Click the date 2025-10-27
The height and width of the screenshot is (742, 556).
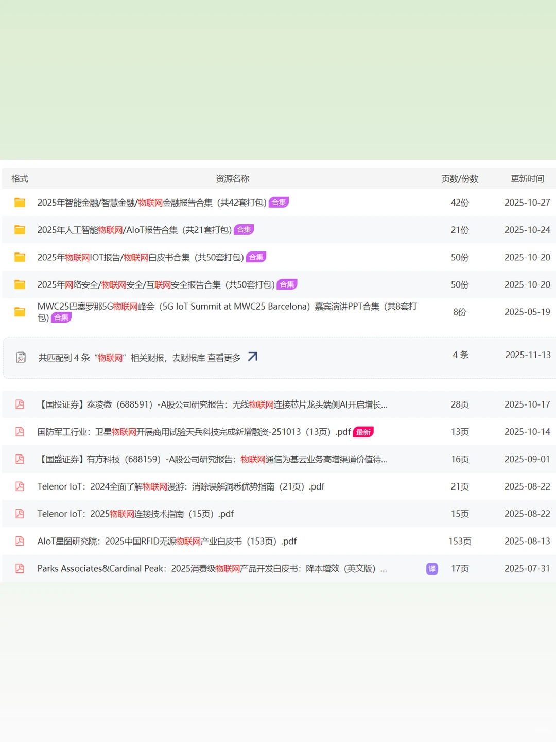pyautogui.click(x=527, y=203)
